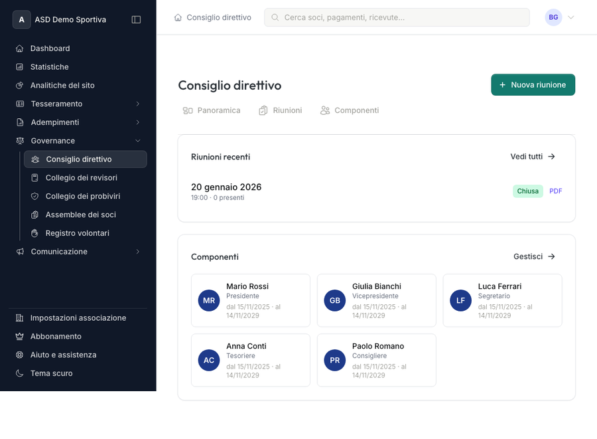Click the Nuova riunione button
This screenshot has width=597, height=439.
(533, 84)
